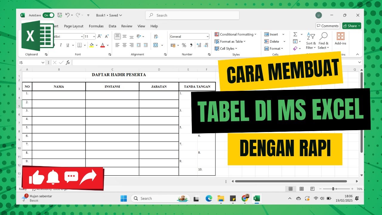Click the Orientation text-angle icon
The height and width of the screenshot is (215, 382).
(x=139, y=36)
